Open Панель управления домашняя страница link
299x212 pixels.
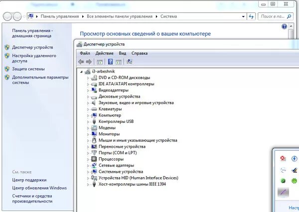click(32, 33)
